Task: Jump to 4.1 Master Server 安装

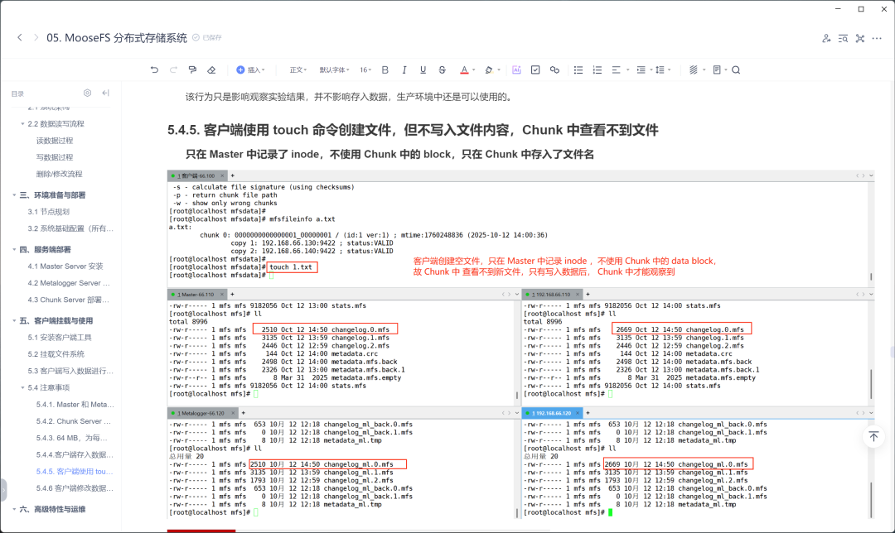Action: click(65, 266)
